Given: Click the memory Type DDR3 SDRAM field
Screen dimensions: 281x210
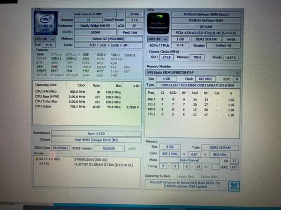Looking at the screenshot, I should click(x=220, y=148).
